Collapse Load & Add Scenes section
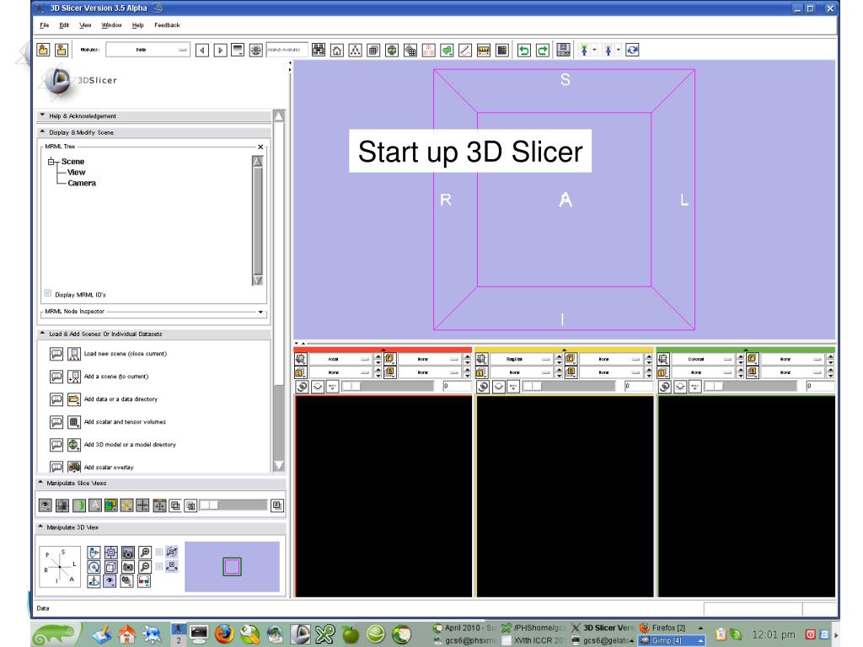Image resolution: width=863 pixels, height=647 pixels. (154, 334)
